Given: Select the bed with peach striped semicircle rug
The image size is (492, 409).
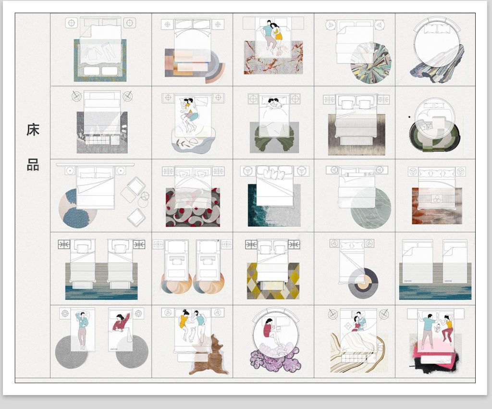Looking at the screenshot, I should (x=193, y=50).
